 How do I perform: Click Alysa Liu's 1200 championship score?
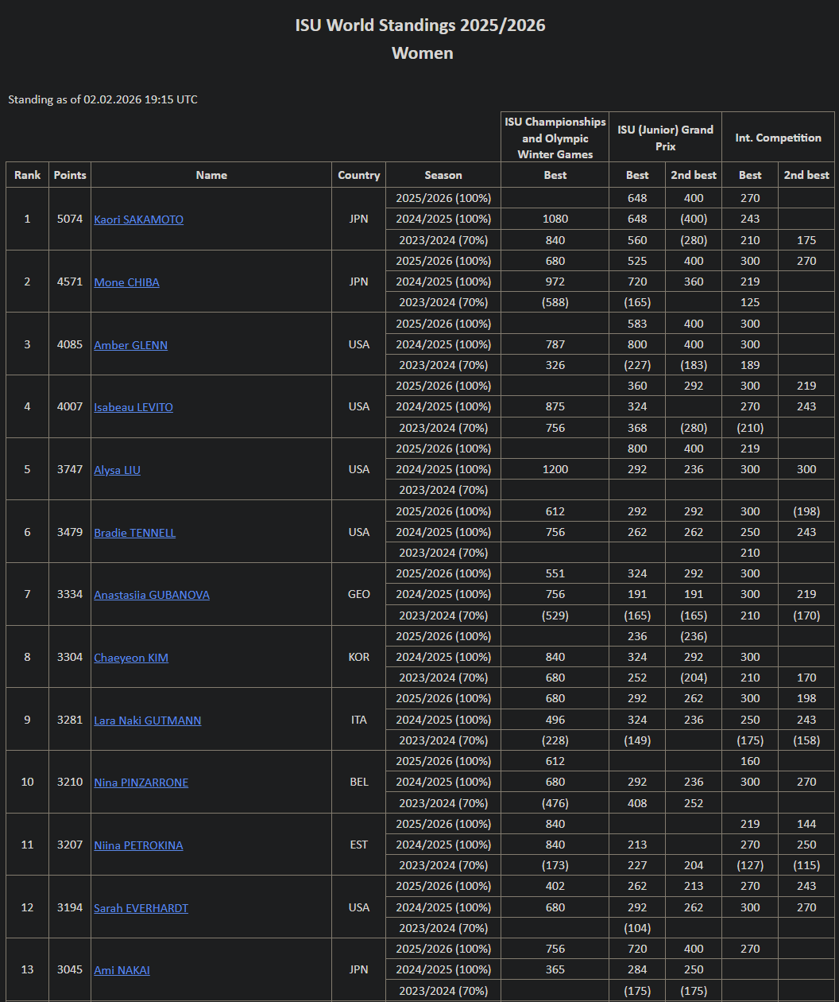click(555, 469)
